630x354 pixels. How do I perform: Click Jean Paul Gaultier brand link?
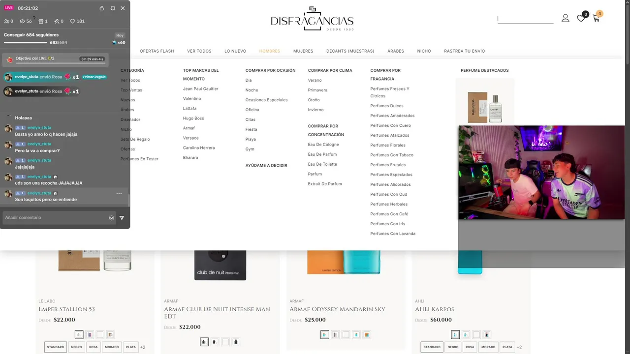201,89
